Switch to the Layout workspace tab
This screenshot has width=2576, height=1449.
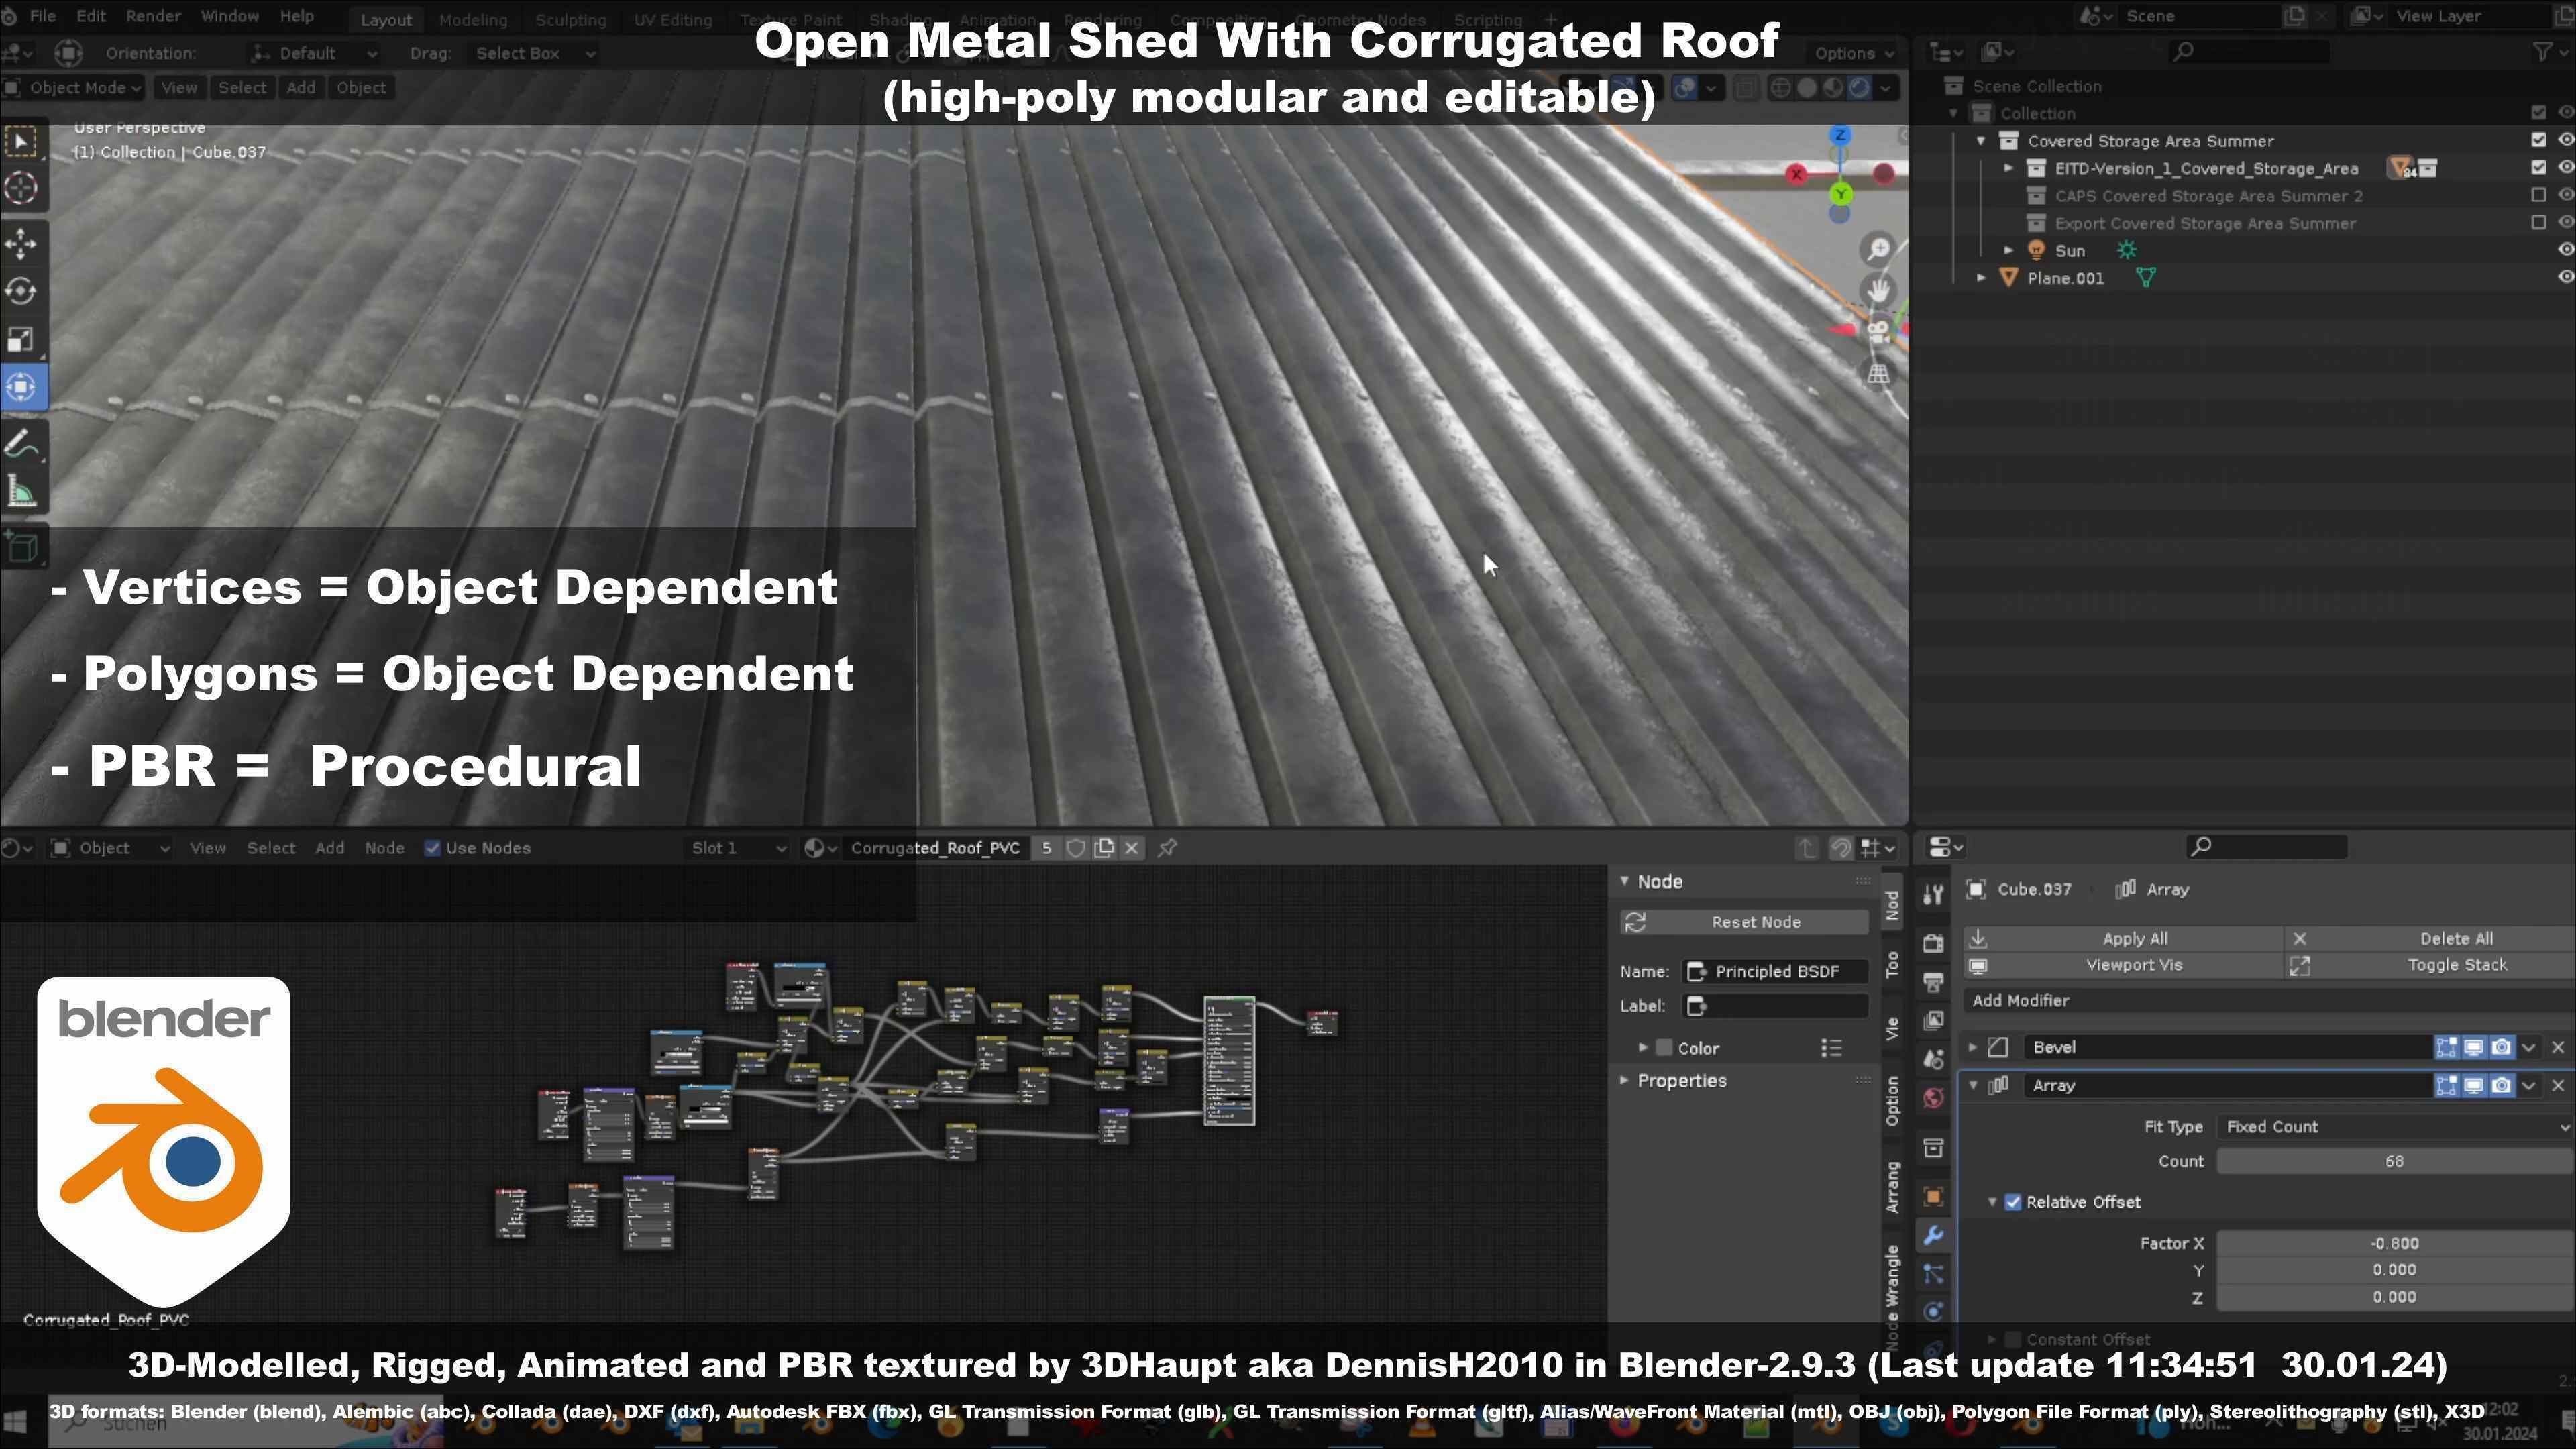(386, 20)
